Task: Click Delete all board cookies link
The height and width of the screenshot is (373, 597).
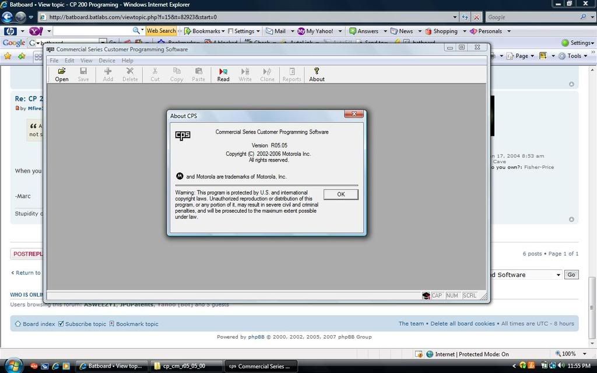Action: click(x=462, y=323)
